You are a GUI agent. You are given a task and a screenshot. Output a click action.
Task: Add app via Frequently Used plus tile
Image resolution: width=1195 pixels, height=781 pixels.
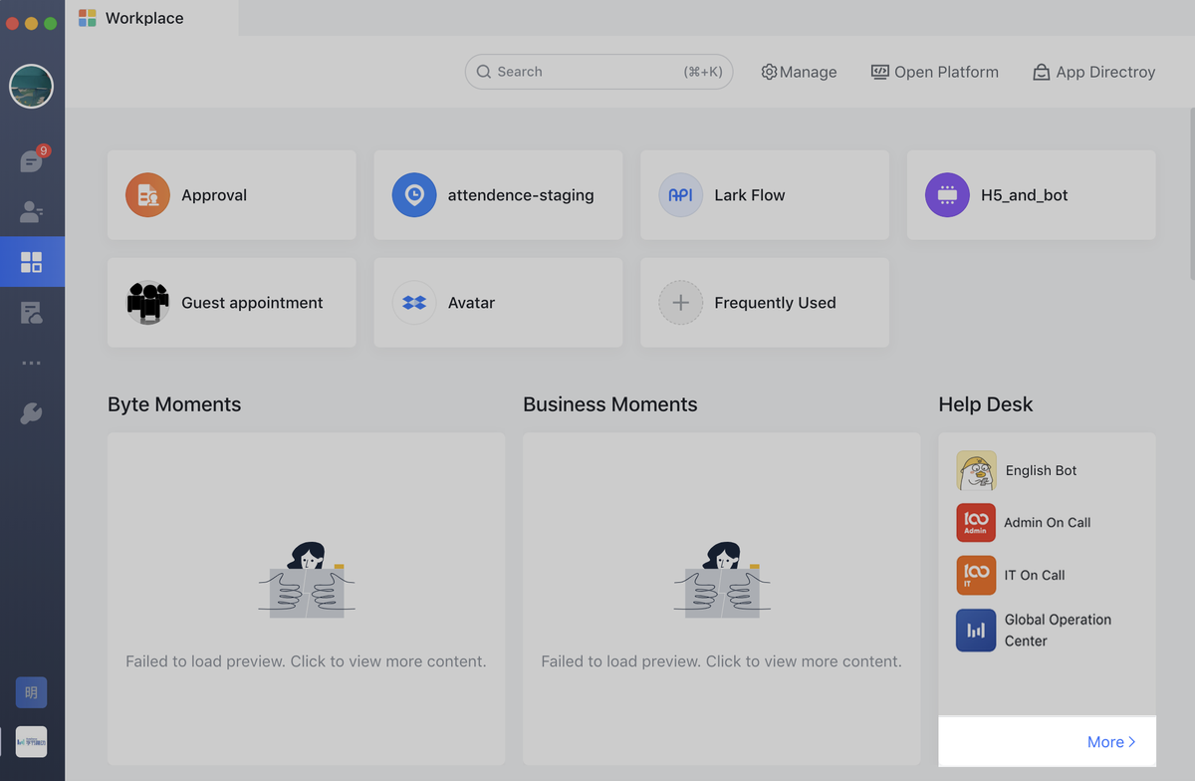tap(681, 303)
